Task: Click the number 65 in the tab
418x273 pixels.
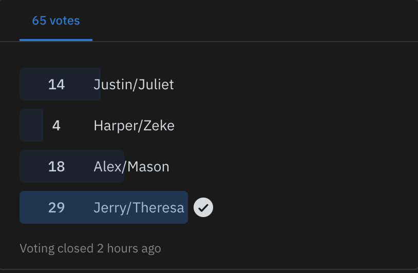Action: 39,21
